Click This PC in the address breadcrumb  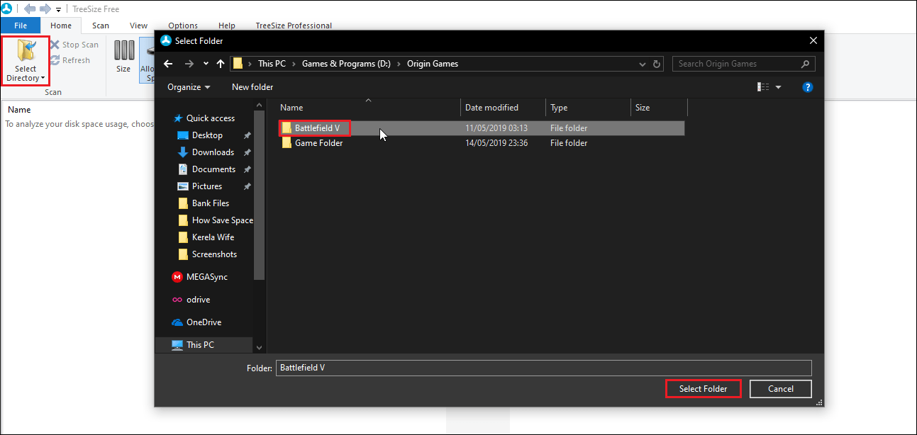[x=272, y=64]
